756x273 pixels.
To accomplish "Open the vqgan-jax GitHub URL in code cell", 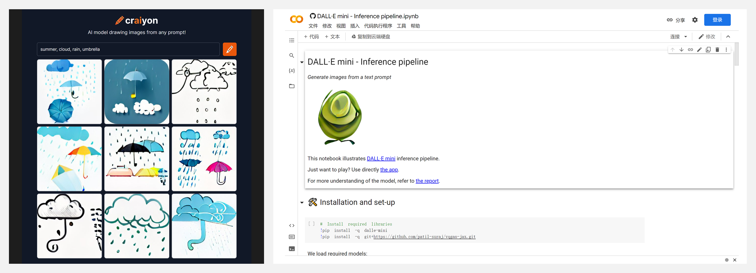I will click(424, 237).
